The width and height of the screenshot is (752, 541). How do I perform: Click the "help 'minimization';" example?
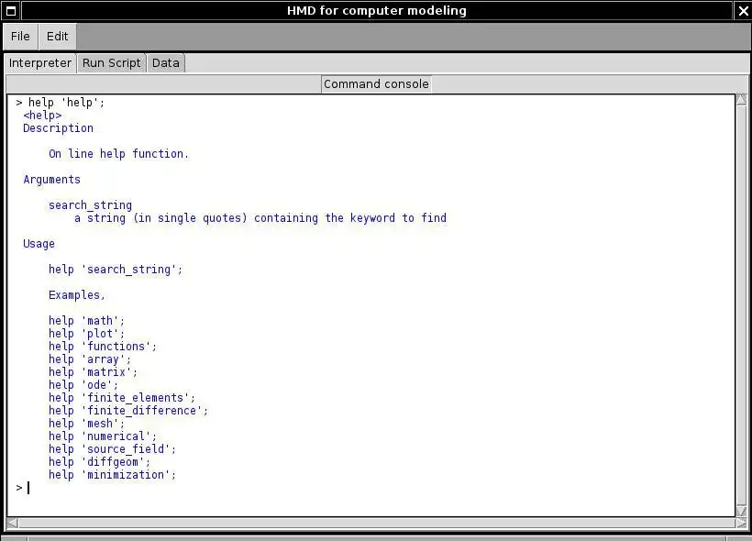pos(112,475)
